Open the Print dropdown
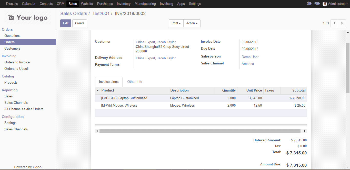 point(176,23)
